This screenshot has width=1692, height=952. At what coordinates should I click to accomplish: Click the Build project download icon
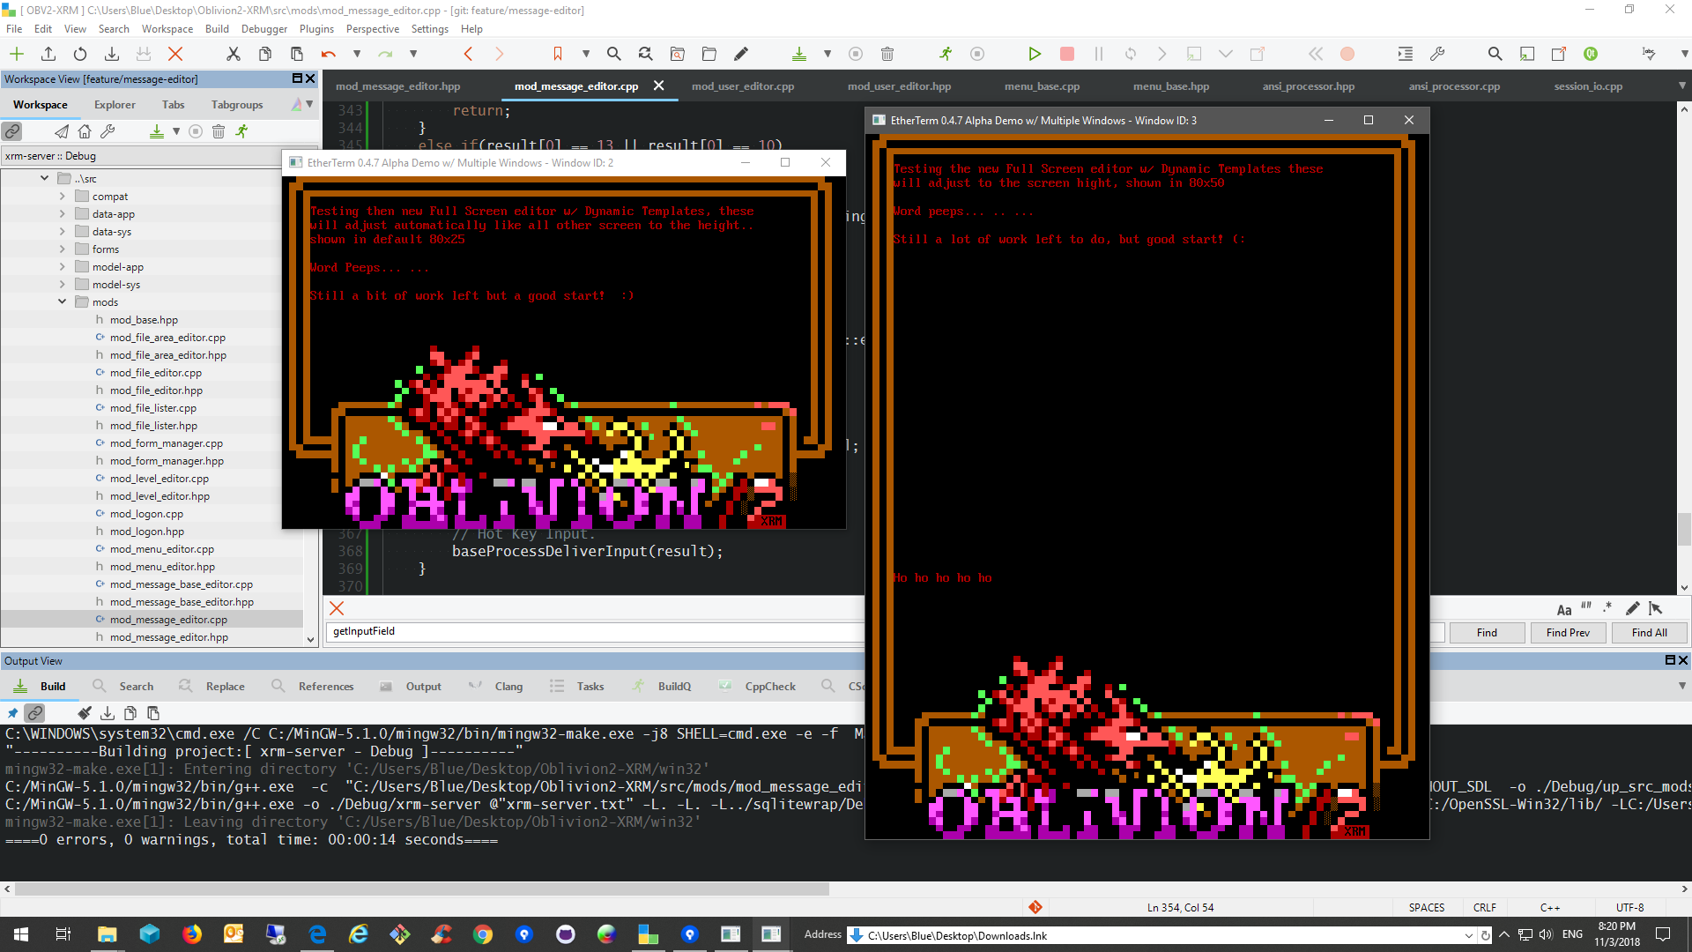[798, 54]
